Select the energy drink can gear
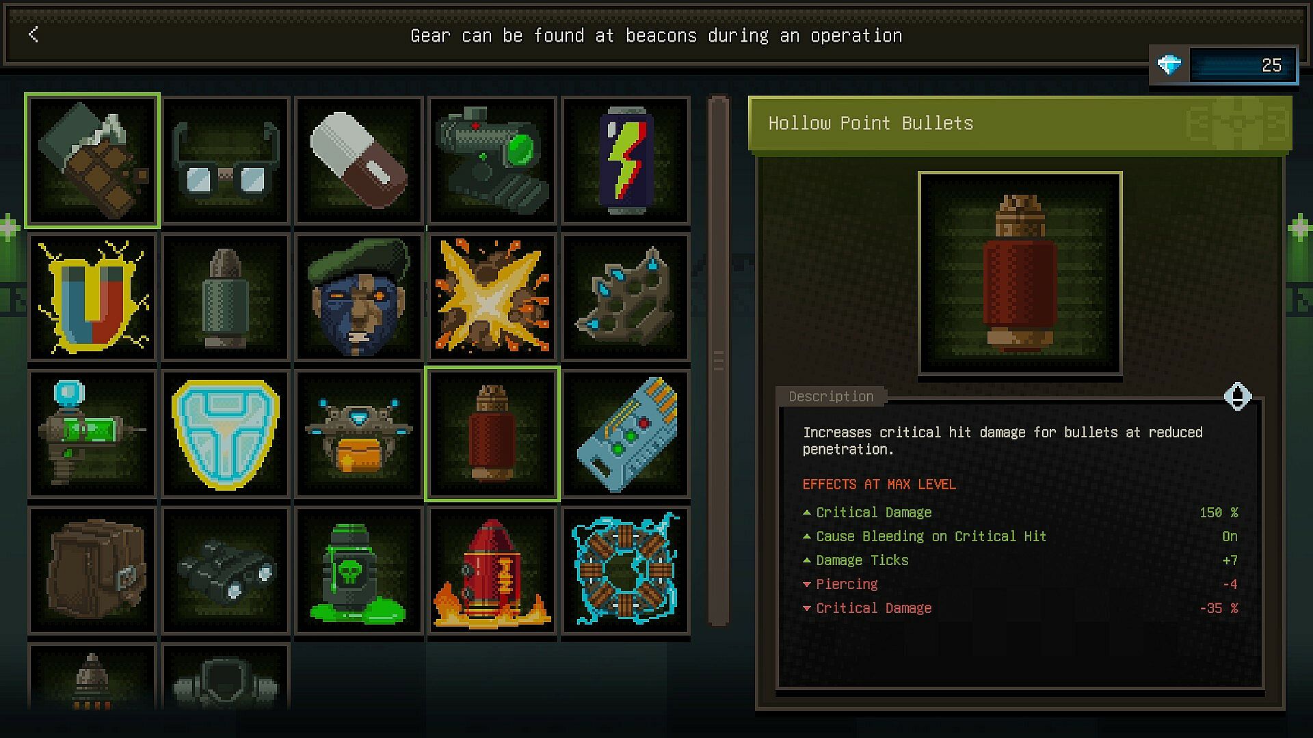The width and height of the screenshot is (1313, 738). tap(626, 161)
